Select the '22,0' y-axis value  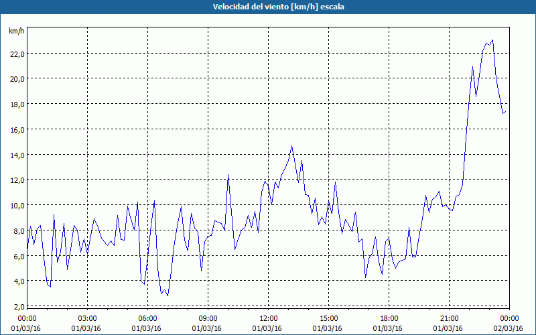[19, 54]
